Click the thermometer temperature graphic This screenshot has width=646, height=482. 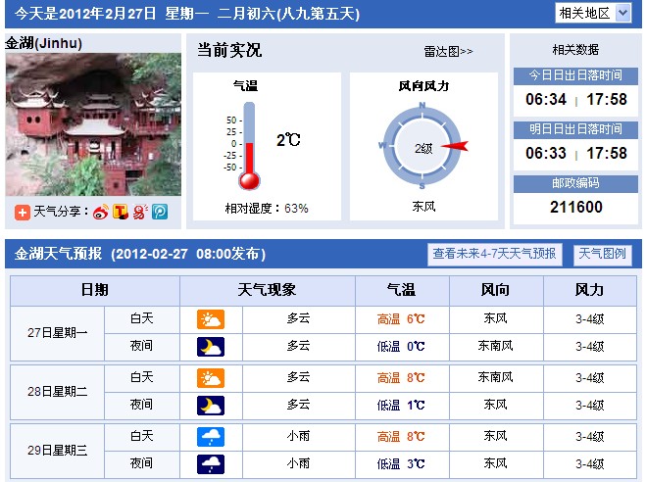tap(248, 147)
